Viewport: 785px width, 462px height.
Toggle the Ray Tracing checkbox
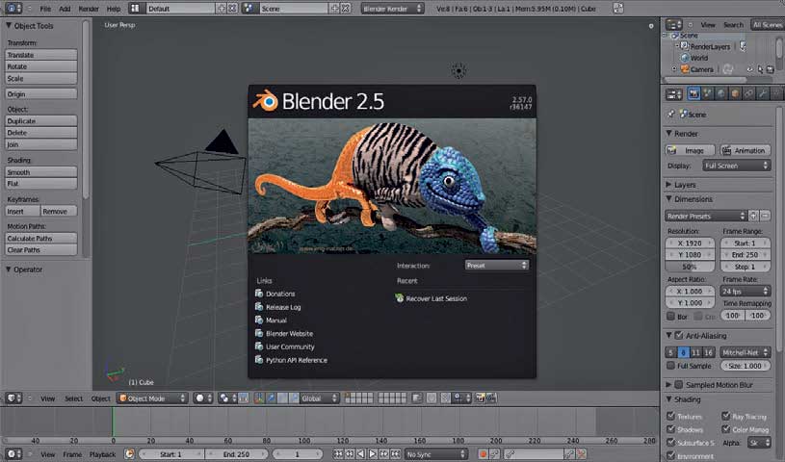click(x=726, y=416)
